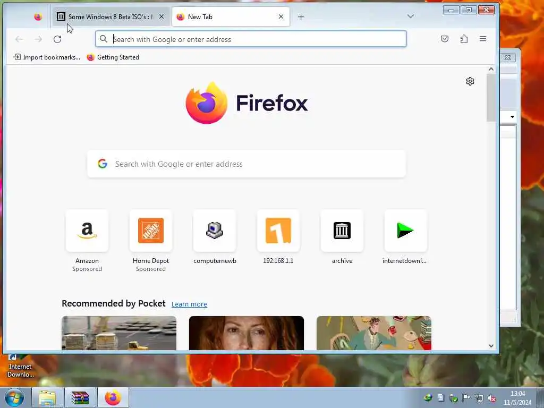Image resolution: width=544 pixels, height=408 pixels.
Task: Close the New Tab tab
Action: pyautogui.click(x=281, y=16)
